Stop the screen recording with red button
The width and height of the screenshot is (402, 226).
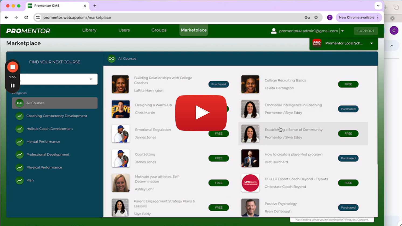coord(12,67)
